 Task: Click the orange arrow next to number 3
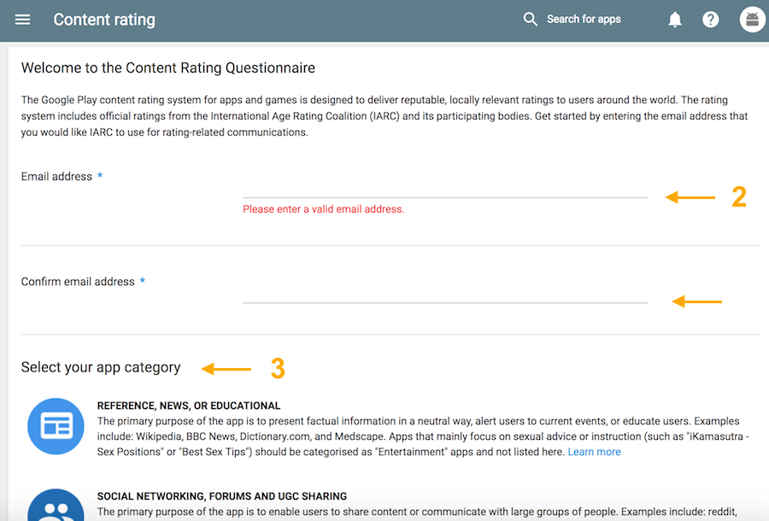(x=226, y=369)
